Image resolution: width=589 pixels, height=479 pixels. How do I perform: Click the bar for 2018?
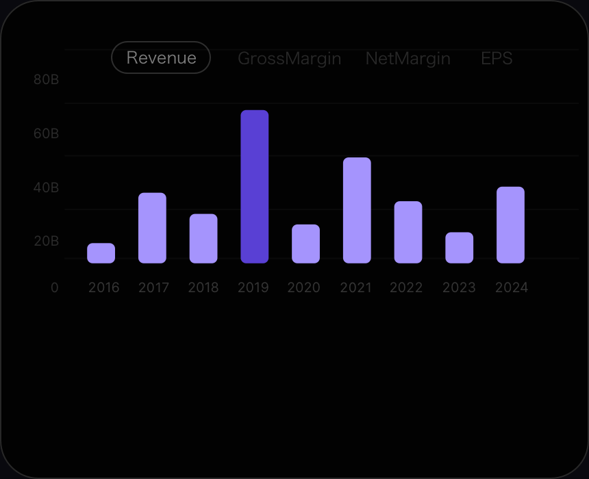(203, 238)
